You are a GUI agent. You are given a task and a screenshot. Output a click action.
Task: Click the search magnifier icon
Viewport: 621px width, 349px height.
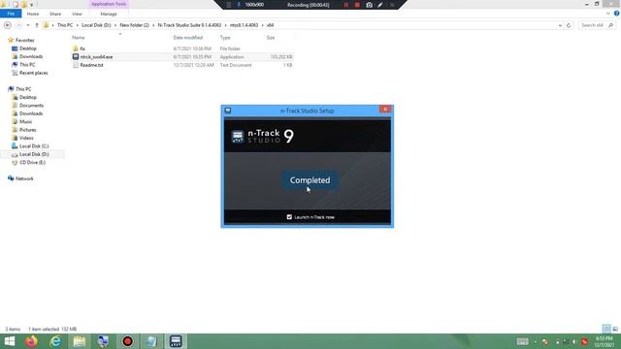pos(610,25)
